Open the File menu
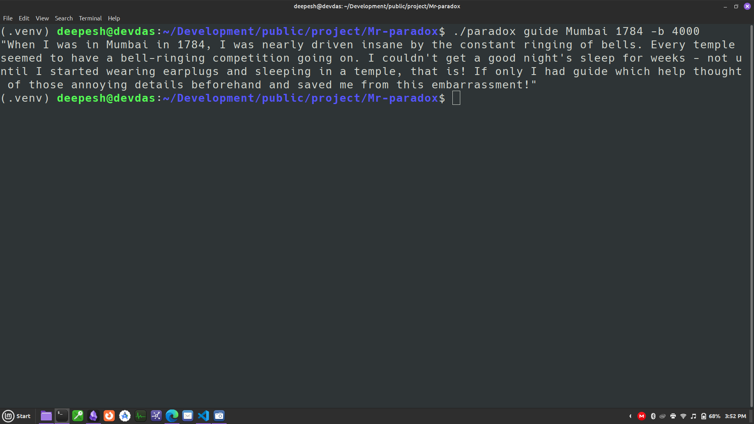Image resolution: width=754 pixels, height=424 pixels. tap(8, 18)
